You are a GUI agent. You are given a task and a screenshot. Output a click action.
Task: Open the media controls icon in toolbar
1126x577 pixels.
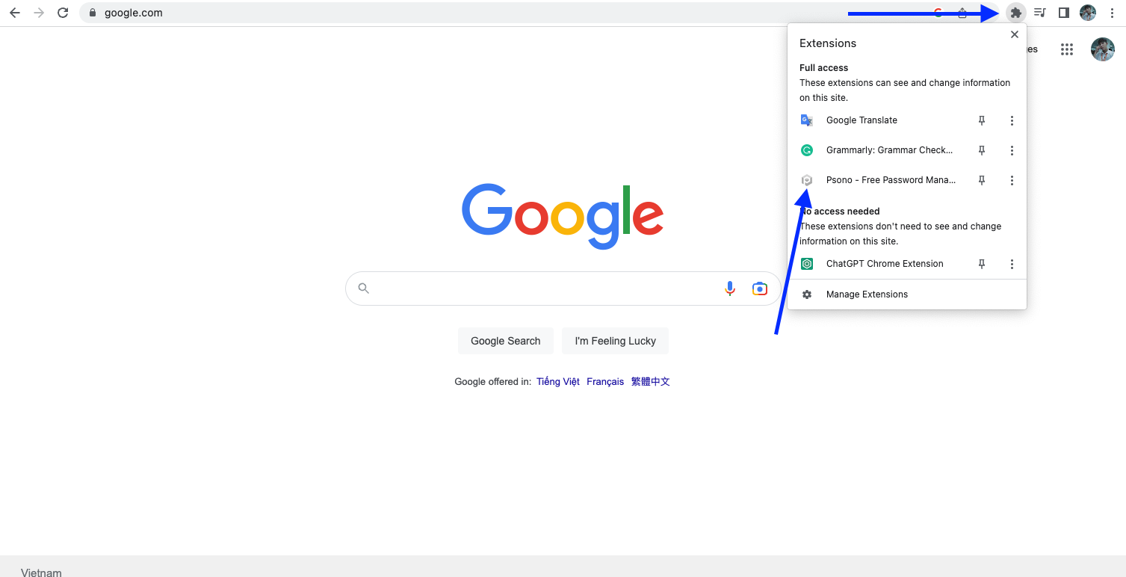coord(1039,13)
